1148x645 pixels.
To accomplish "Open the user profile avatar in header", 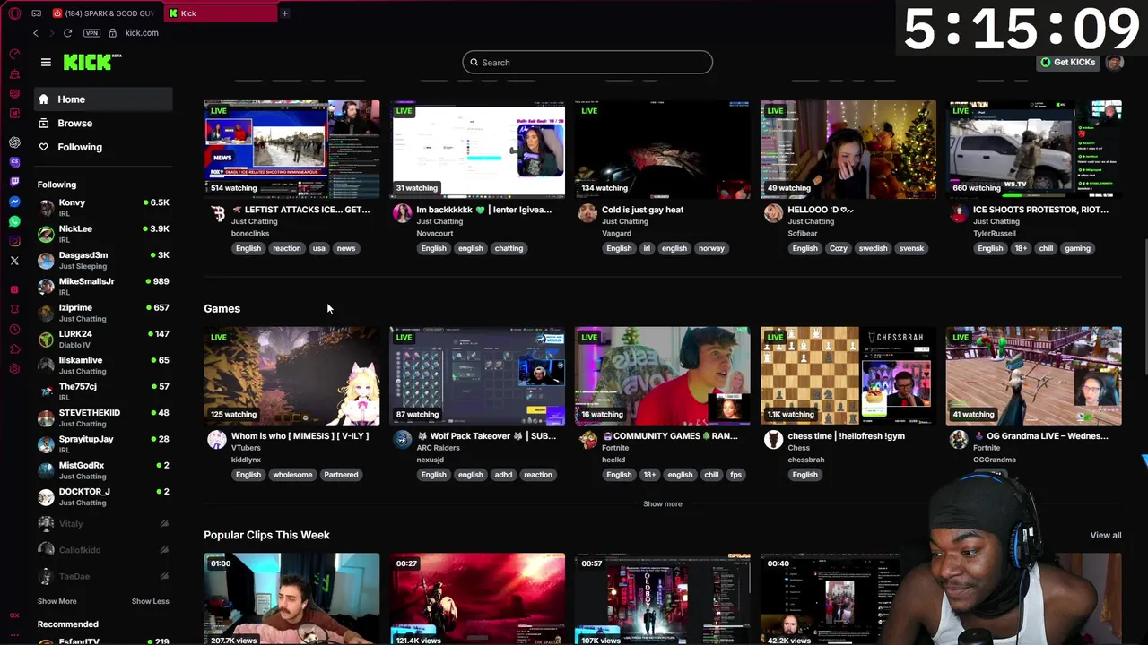I will point(1114,62).
